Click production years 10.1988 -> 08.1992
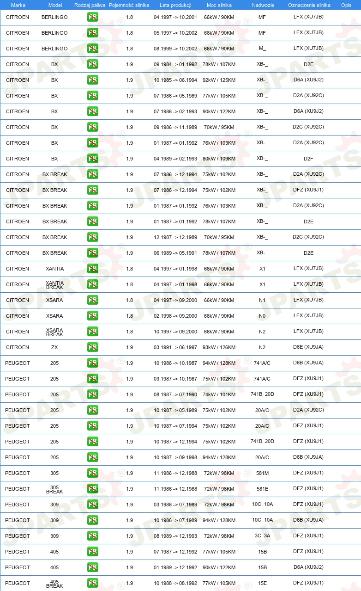The width and height of the screenshot is (361, 591). [x=175, y=583]
